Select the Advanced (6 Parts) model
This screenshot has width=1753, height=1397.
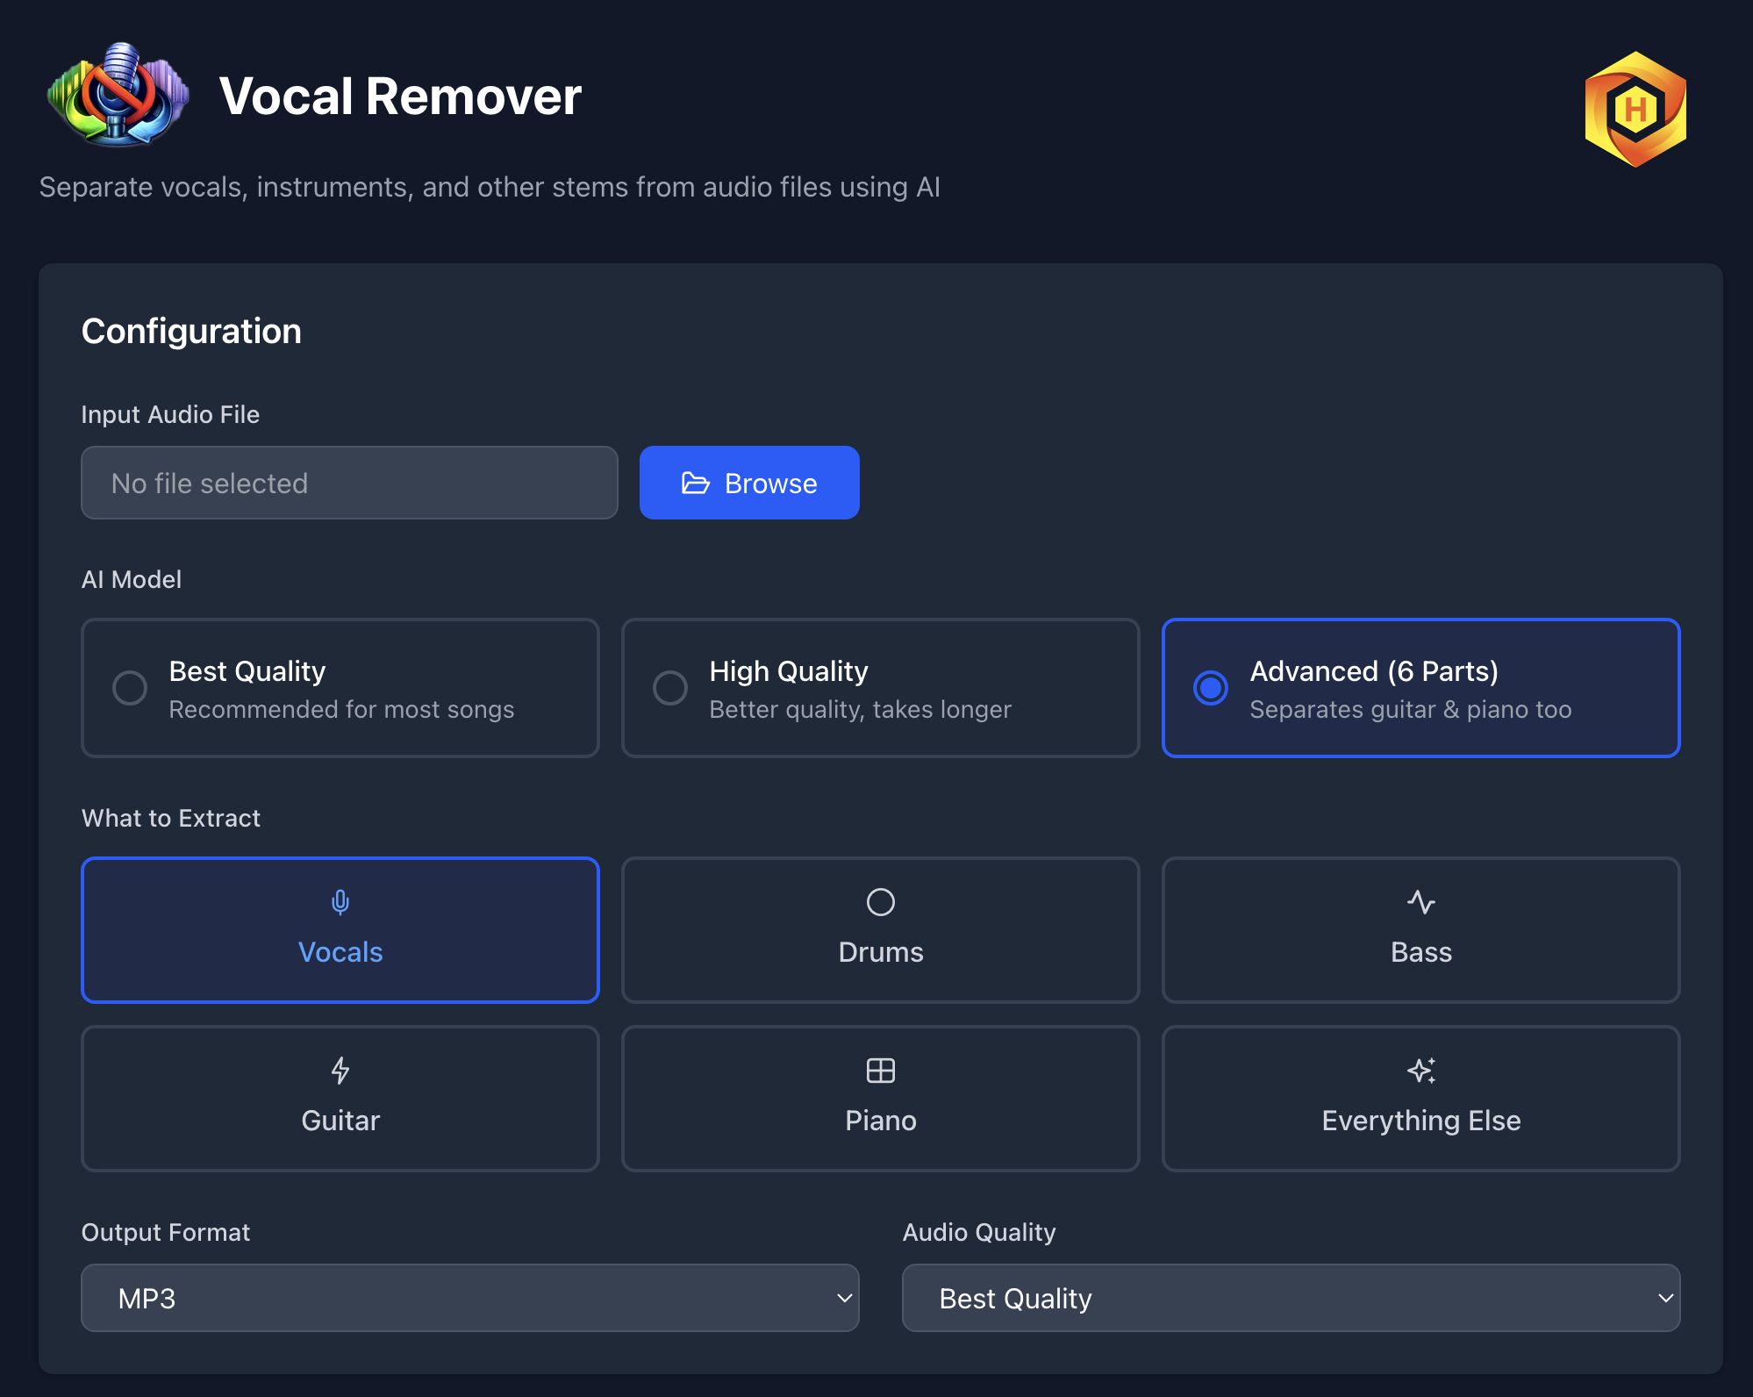[1420, 688]
